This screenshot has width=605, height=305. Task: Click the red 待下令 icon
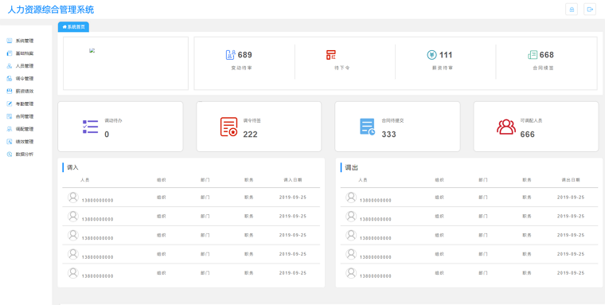coord(331,55)
